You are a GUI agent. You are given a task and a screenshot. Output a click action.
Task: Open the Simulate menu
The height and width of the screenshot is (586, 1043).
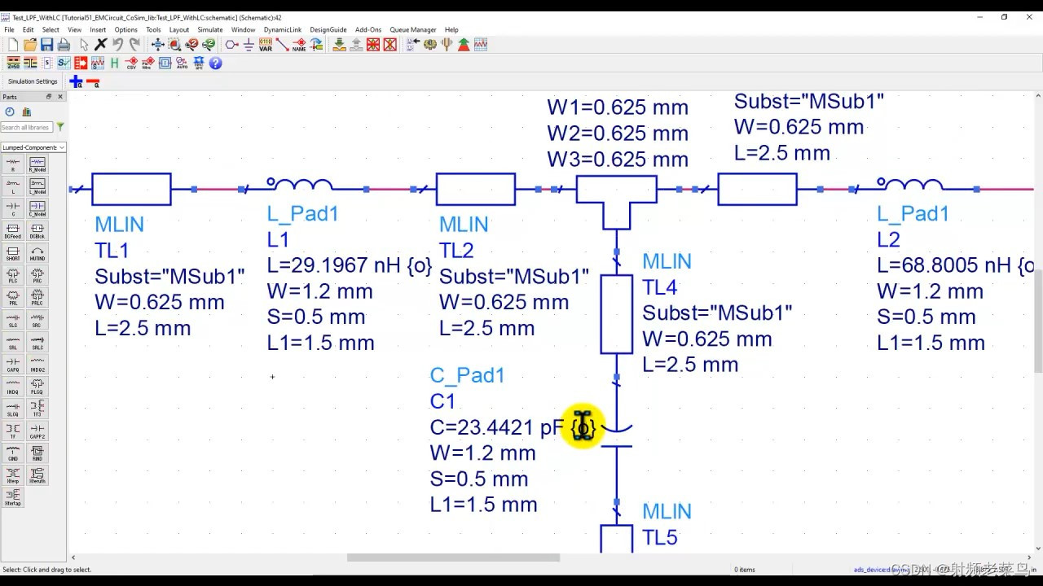coord(210,29)
